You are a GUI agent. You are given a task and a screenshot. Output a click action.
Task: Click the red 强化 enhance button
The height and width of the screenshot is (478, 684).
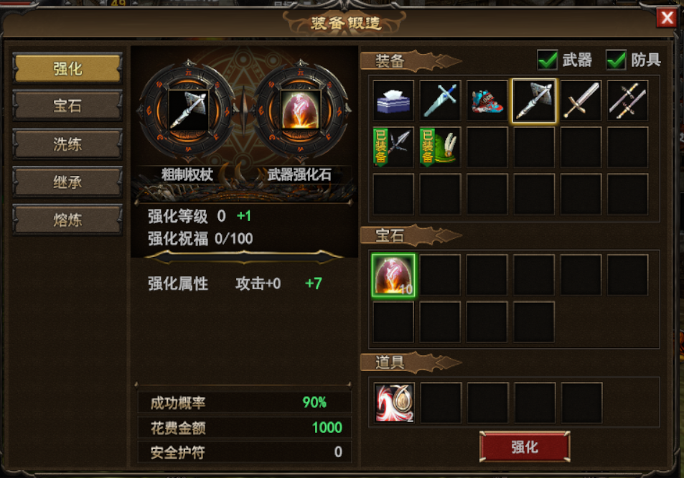click(x=525, y=446)
